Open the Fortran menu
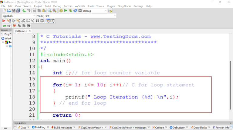The width and height of the screenshot is (233, 130). click(68, 6)
